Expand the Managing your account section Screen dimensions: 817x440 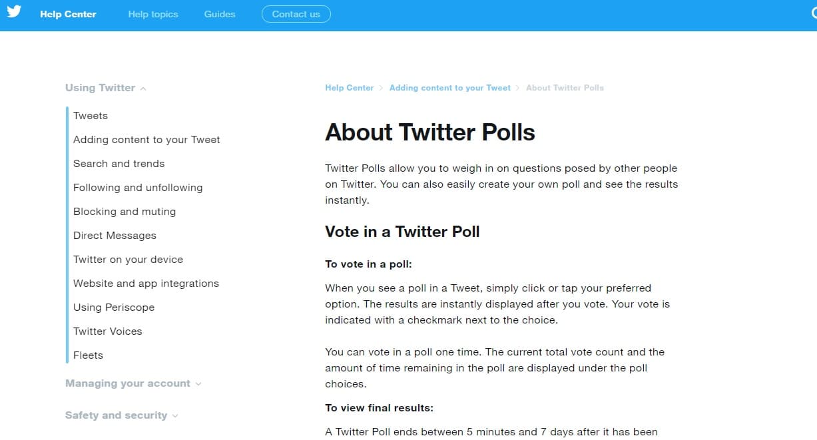point(133,383)
